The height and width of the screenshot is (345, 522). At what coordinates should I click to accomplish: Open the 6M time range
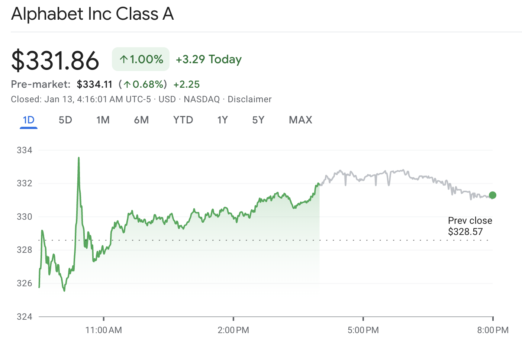point(142,120)
